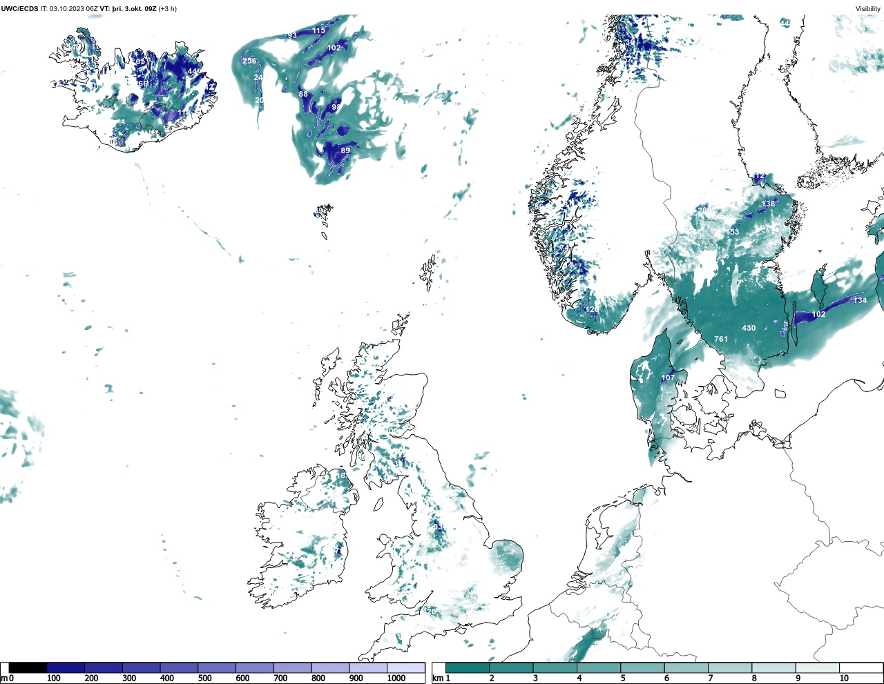Click the 4–5 km legend swatch
This screenshot has height=684, width=884.
tap(599, 667)
